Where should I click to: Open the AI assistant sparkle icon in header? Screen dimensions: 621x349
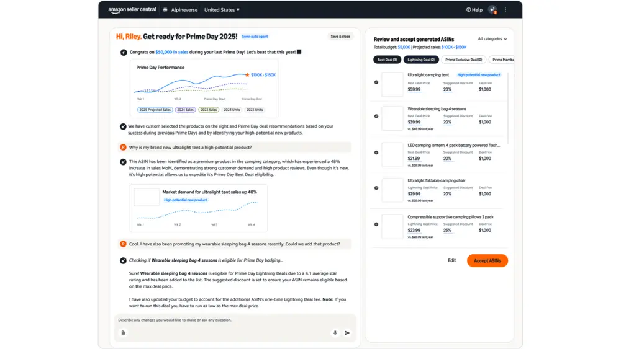click(492, 10)
